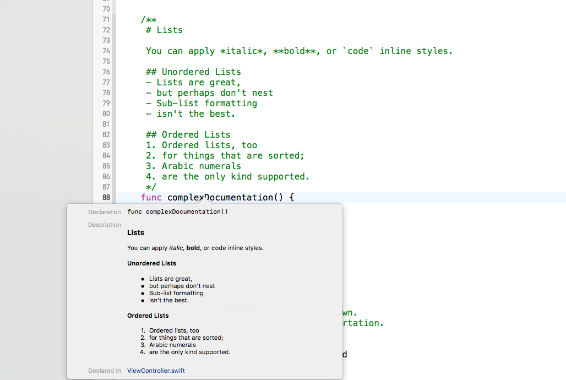This screenshot has height=380, width=566.
Task: Click the 'Declared In' label in popover
Action: (x=105, y=371)
